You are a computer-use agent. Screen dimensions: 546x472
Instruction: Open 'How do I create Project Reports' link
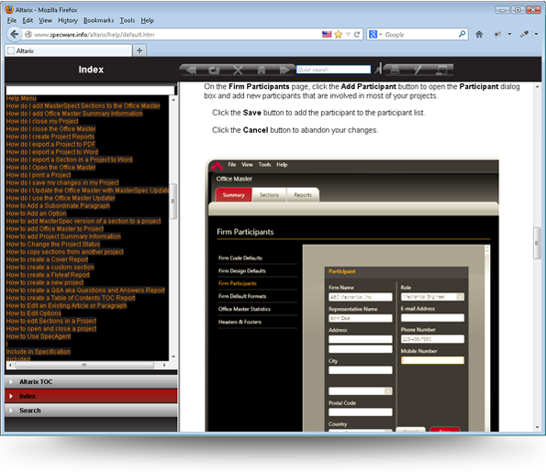click(x=50, y=137)
